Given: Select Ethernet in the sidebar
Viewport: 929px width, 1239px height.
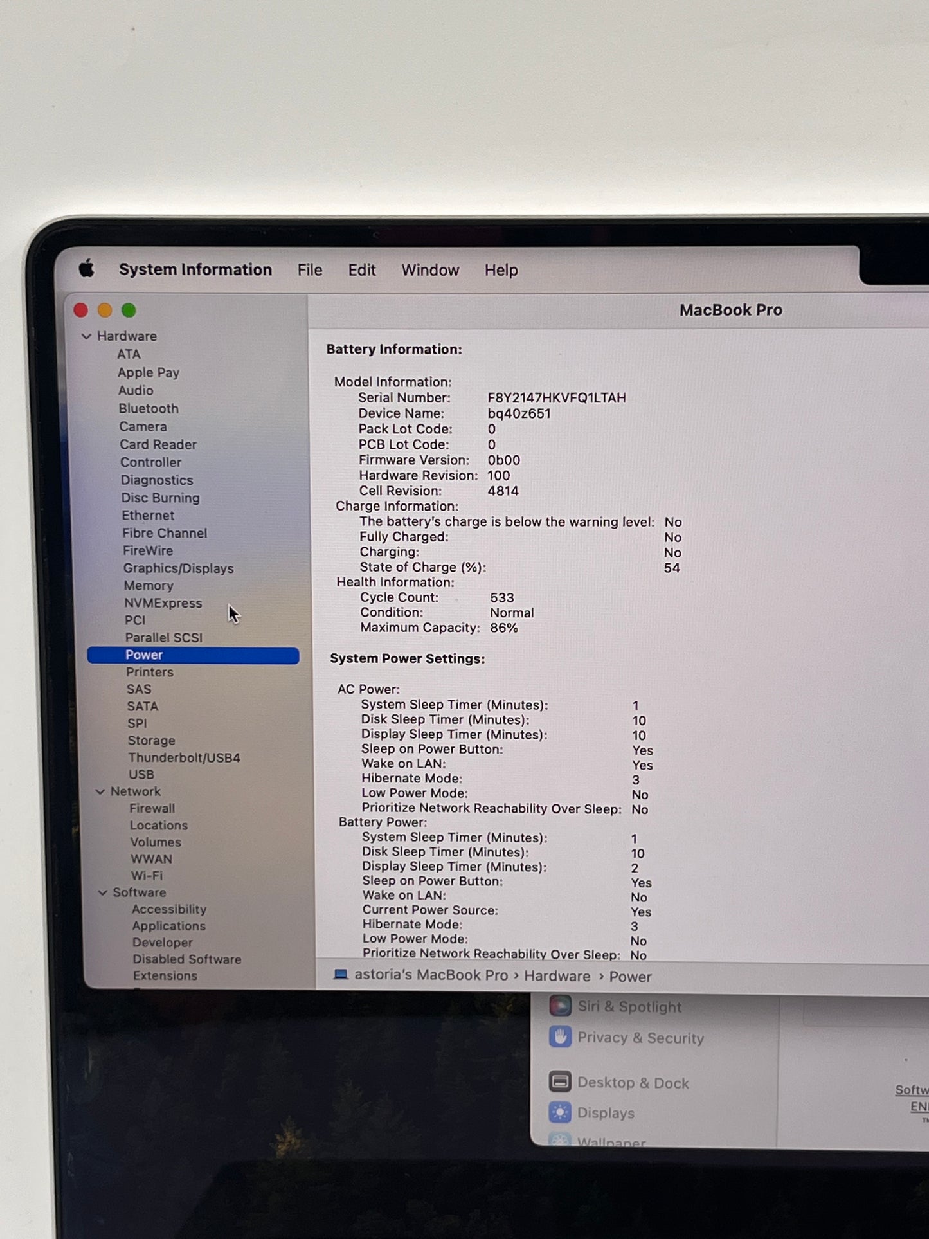Looking at the screenshot, I should point(148,515).
